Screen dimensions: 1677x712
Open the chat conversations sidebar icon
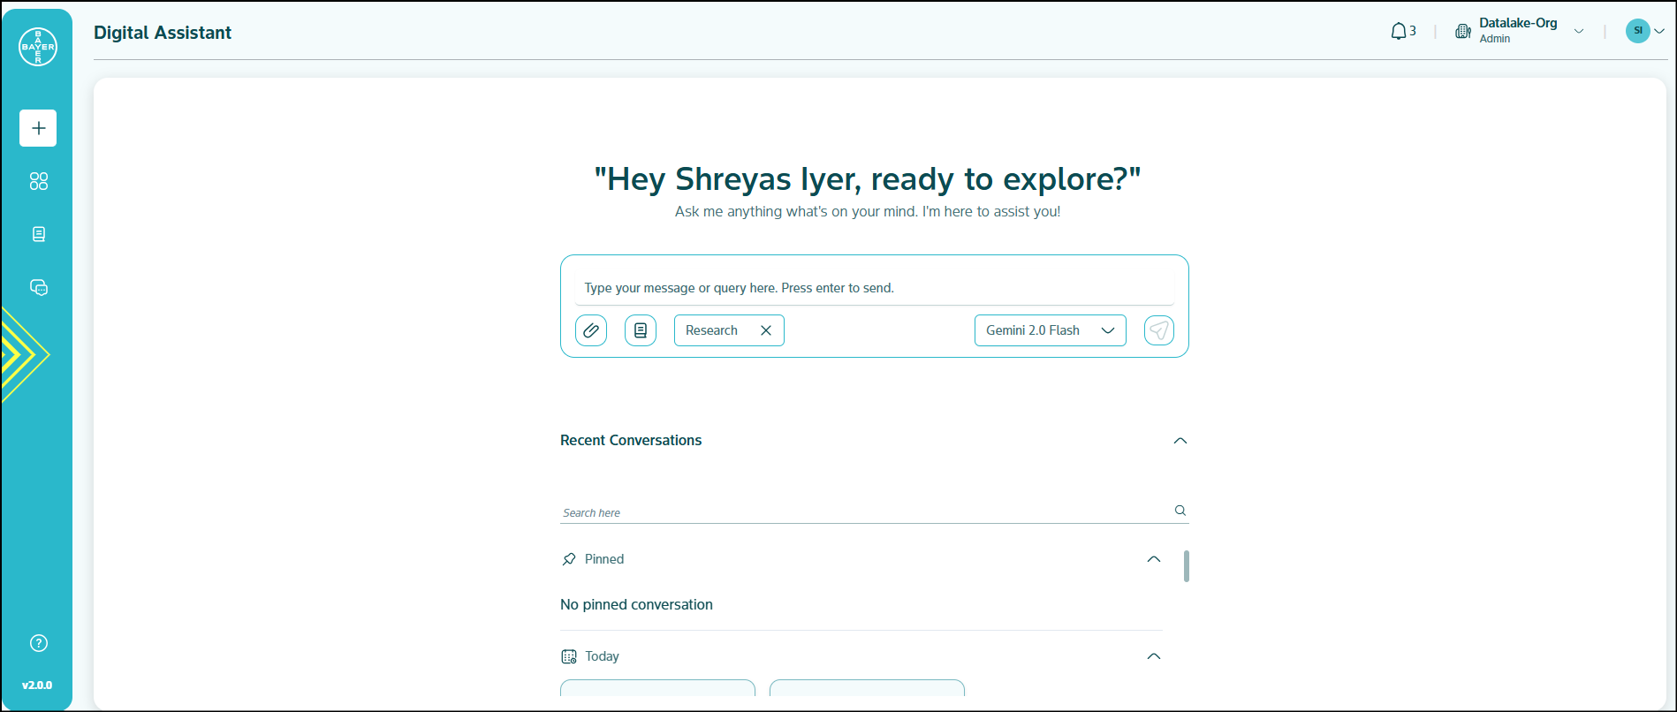click(38, 287)
